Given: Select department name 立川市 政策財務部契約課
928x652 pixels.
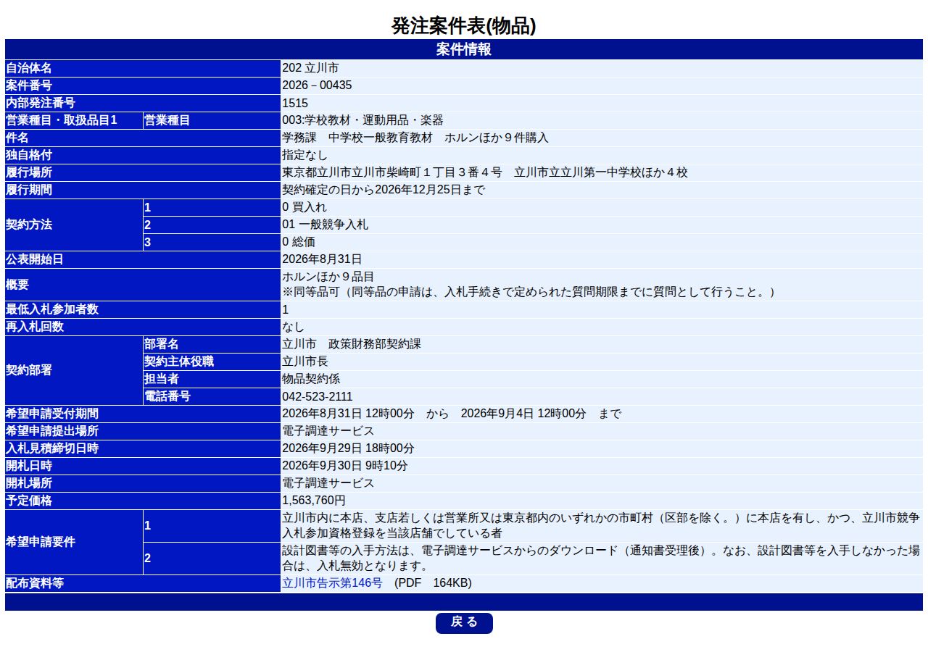Looking at the screenshot, I should pyautogui.click(x=352, y=344).
